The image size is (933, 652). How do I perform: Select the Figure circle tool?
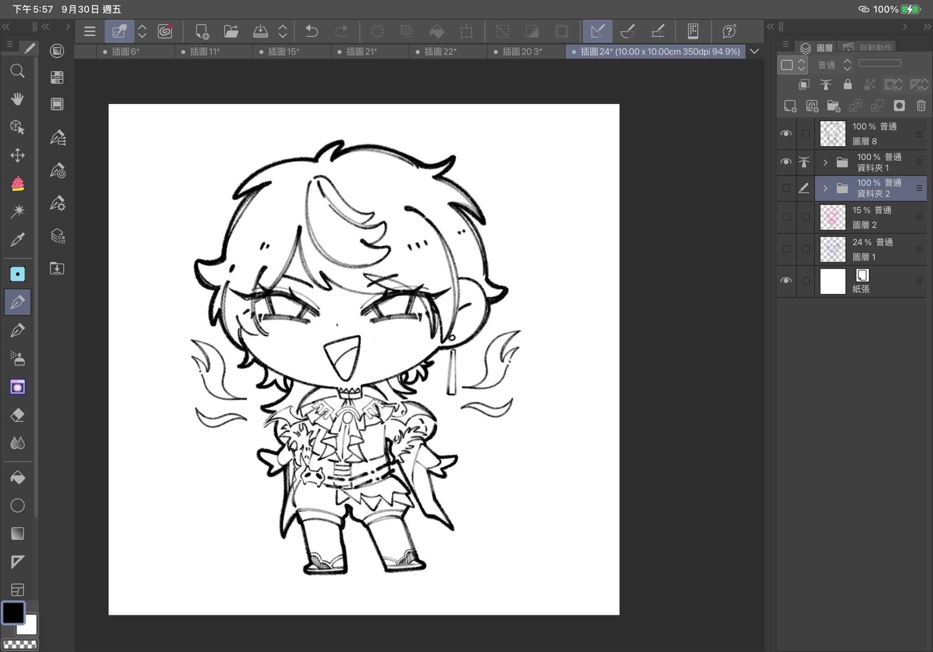tap(17, 505)
